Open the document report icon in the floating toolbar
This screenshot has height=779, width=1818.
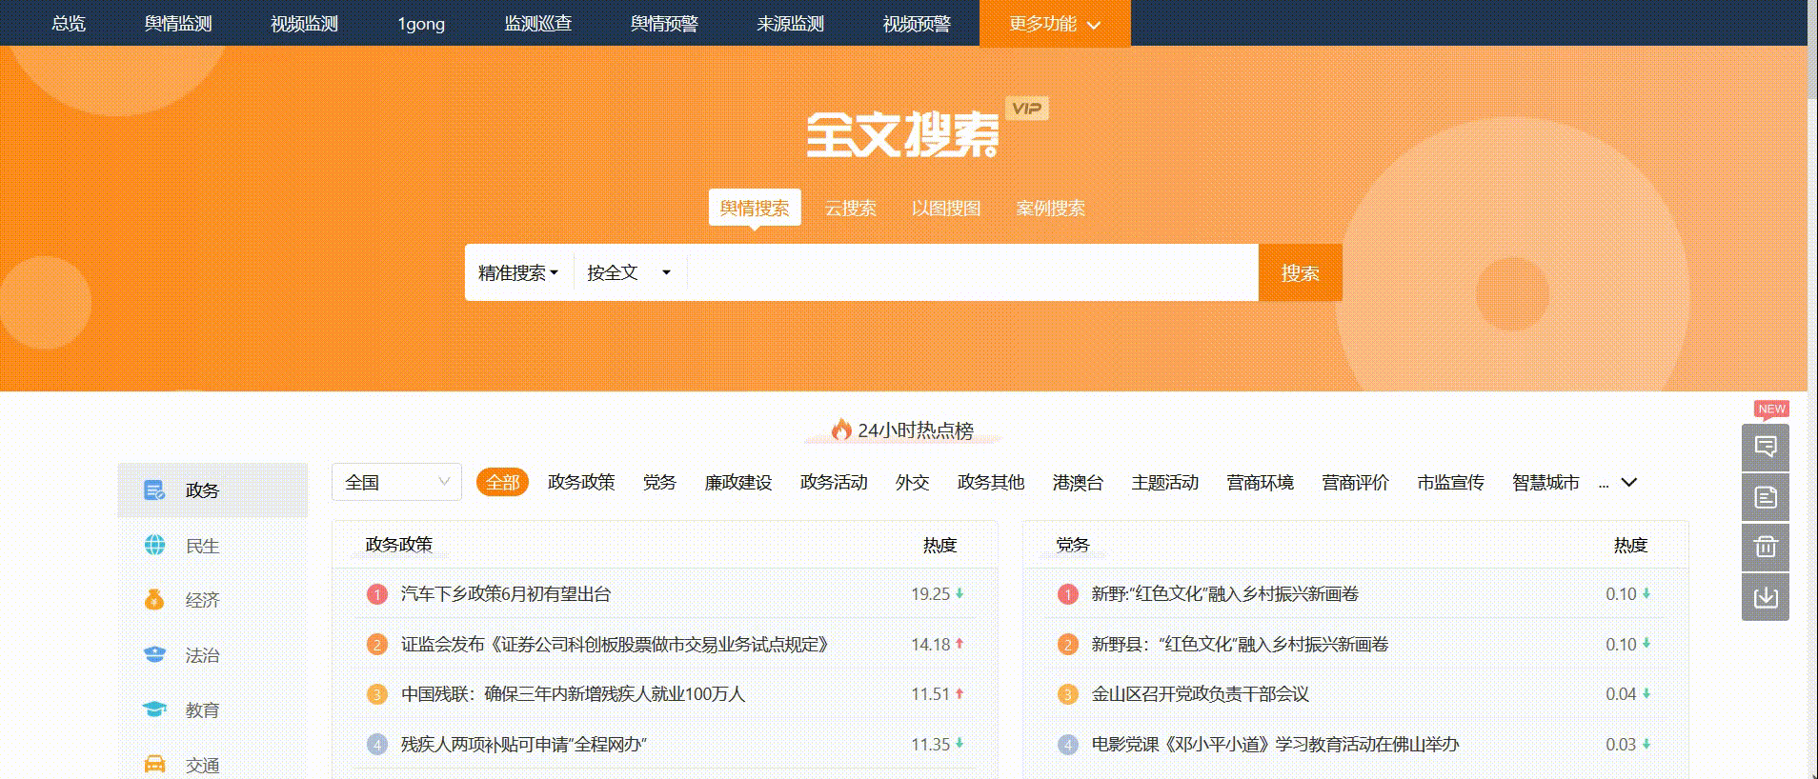1766,497
